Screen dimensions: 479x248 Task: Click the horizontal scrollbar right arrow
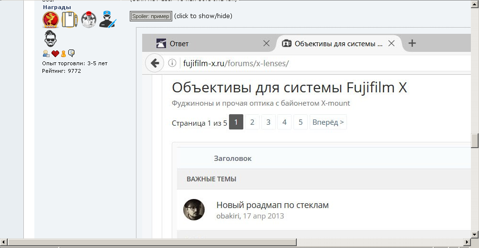[467, 242]
